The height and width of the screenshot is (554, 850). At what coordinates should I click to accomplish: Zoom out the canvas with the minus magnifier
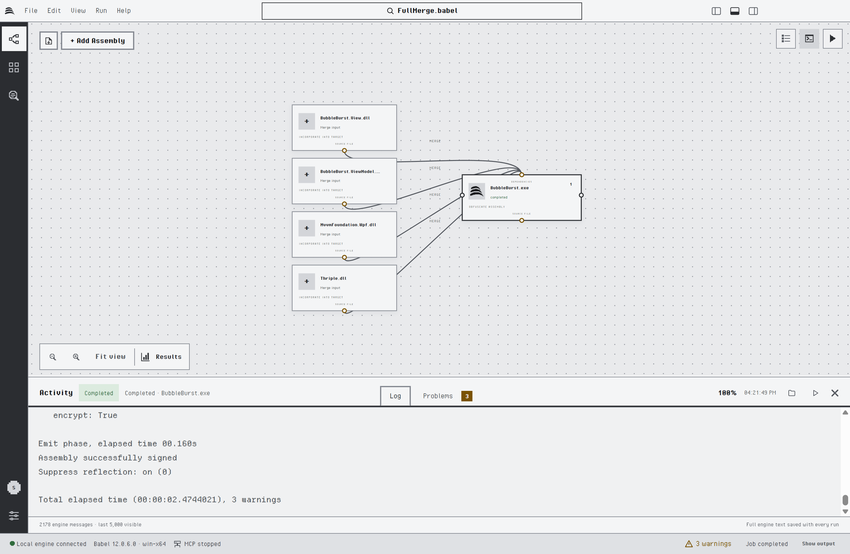click(x=53, y=357)
